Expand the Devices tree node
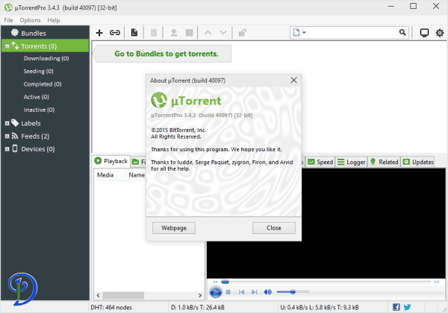This screenshot has height=313, width=448. (7, 149)
